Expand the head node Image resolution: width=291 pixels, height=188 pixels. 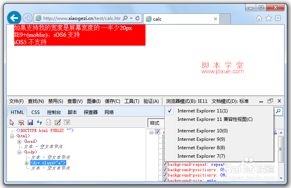19,142
